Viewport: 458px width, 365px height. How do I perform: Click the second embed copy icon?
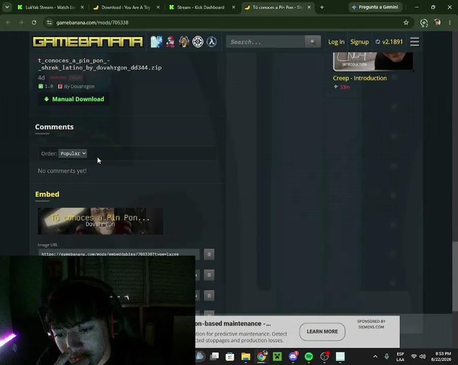coord(209,275)
